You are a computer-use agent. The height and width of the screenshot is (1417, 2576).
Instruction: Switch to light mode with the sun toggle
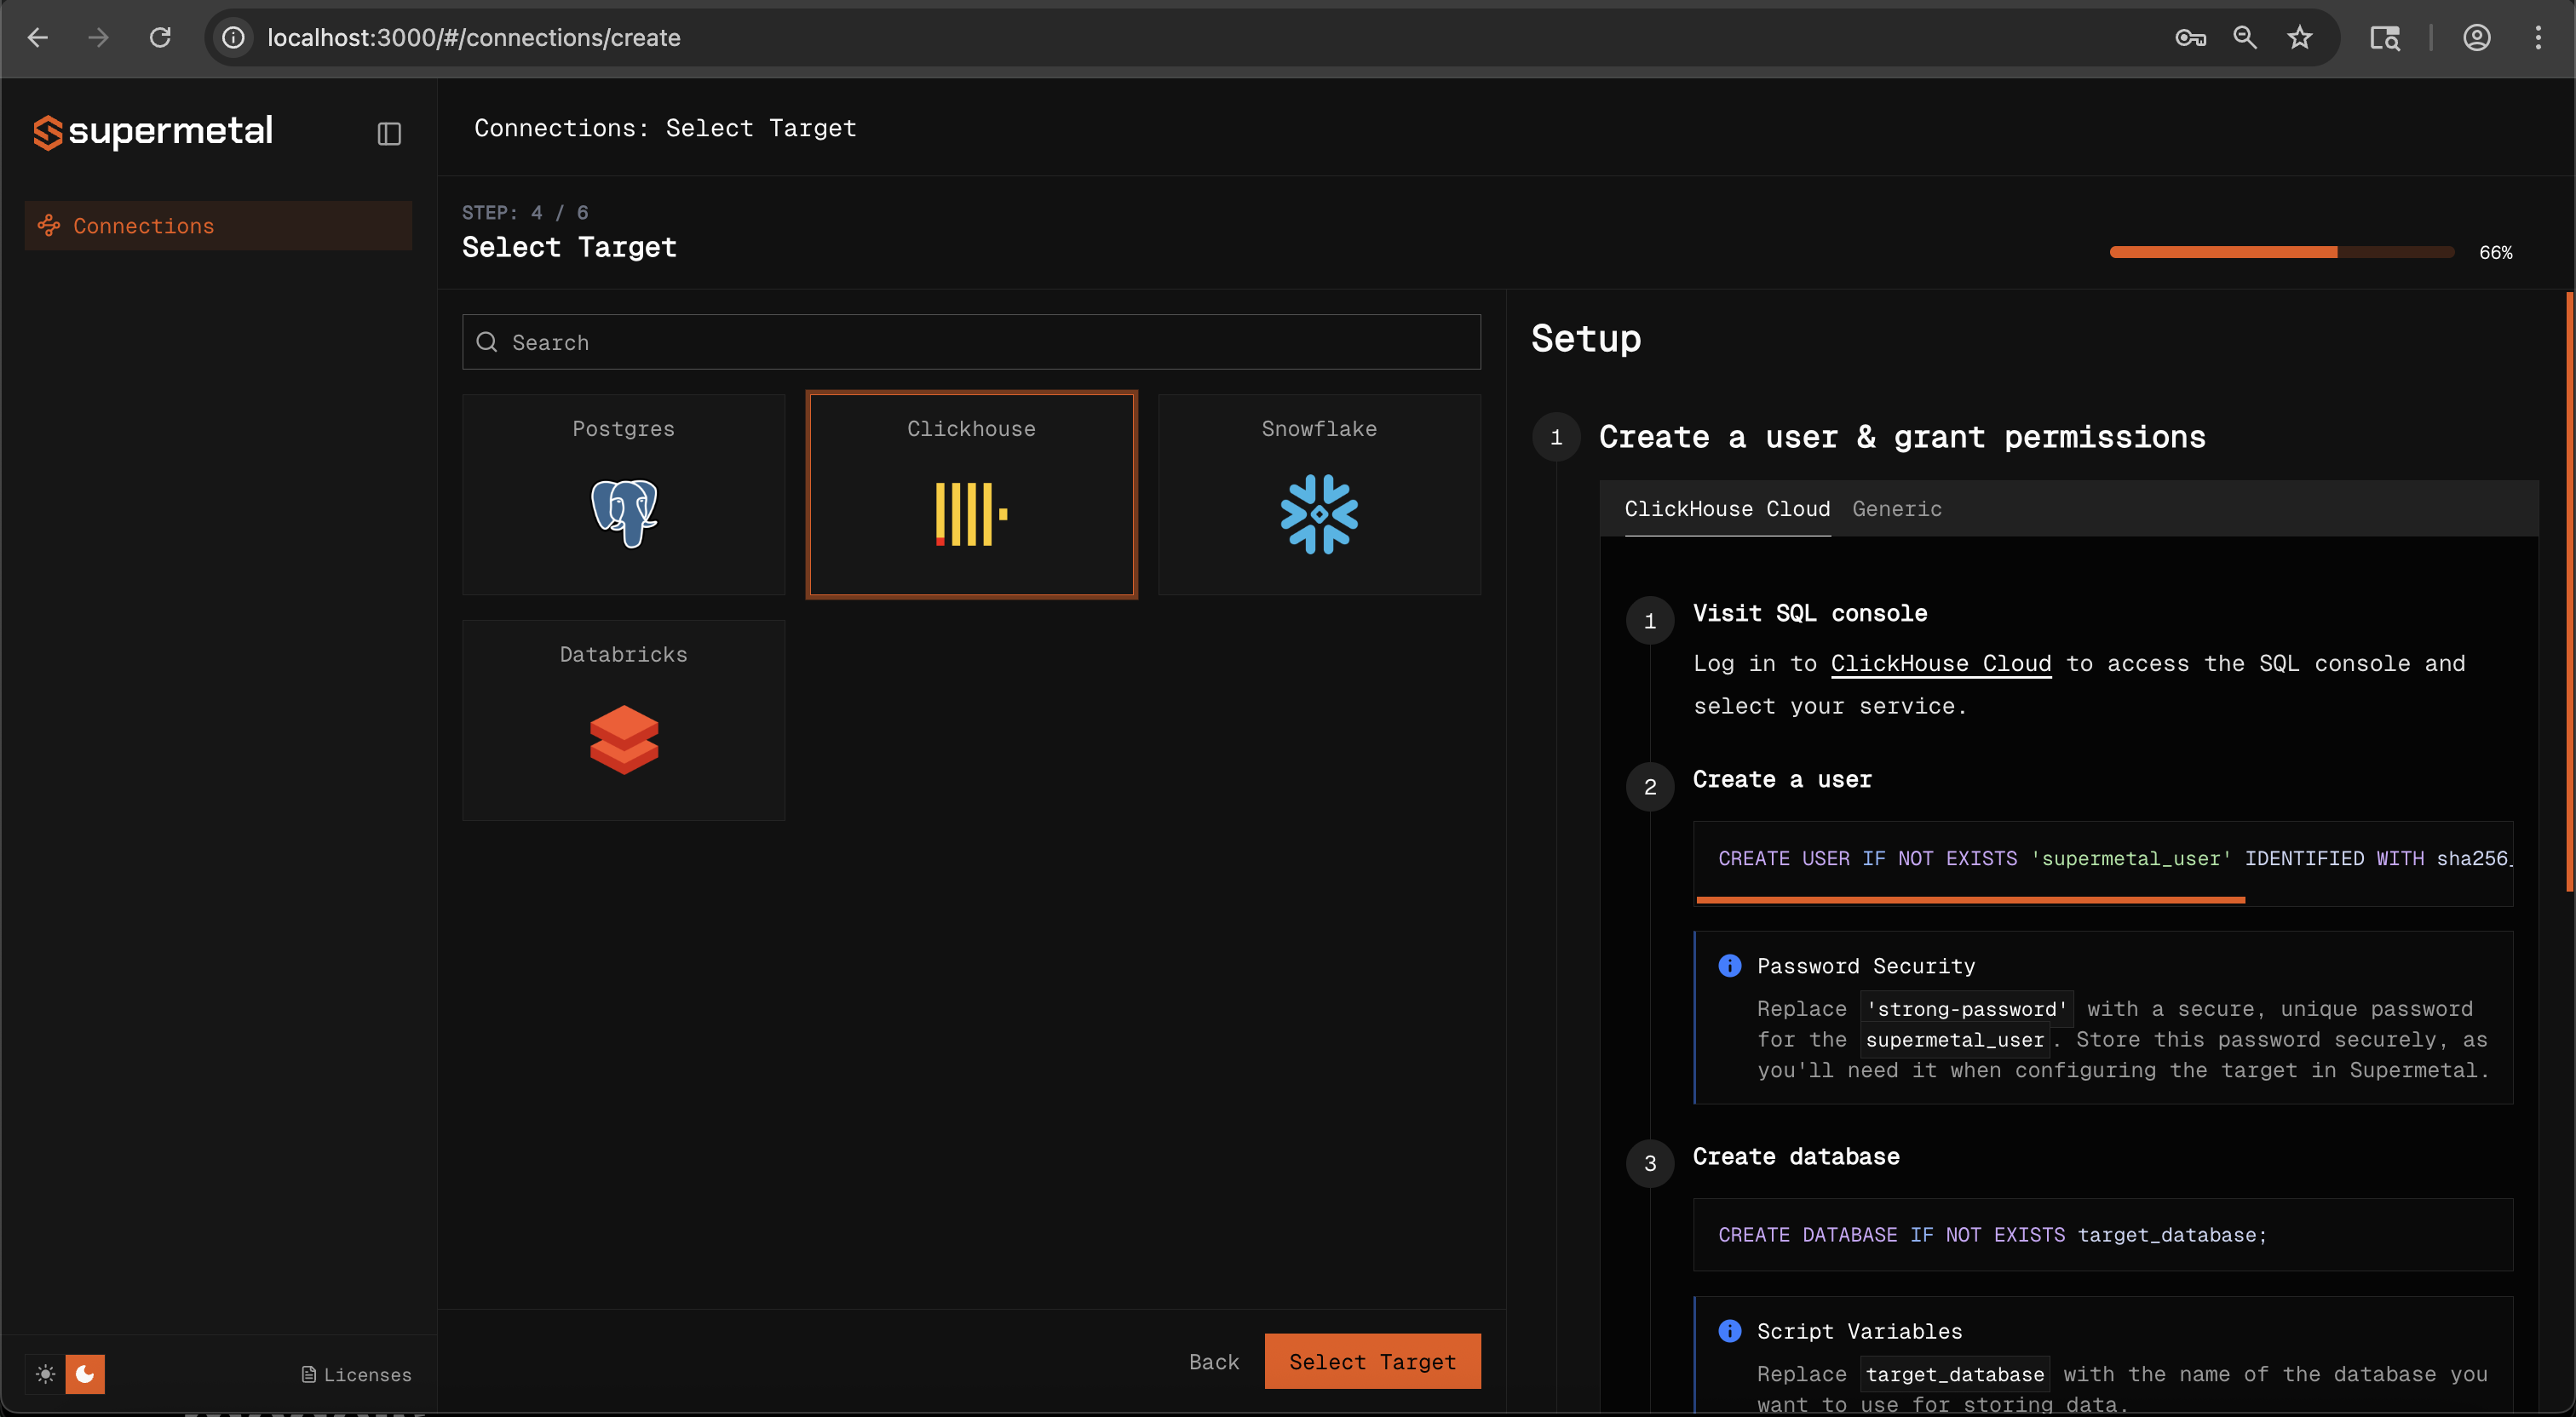pos(45,1374)
